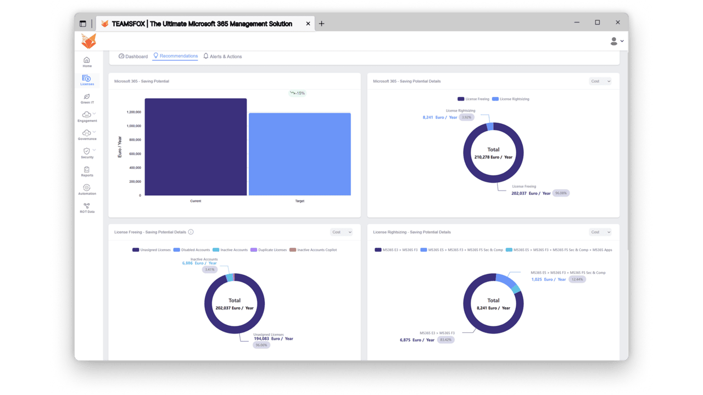Expand the user account menu arrow

coord(622,41)
